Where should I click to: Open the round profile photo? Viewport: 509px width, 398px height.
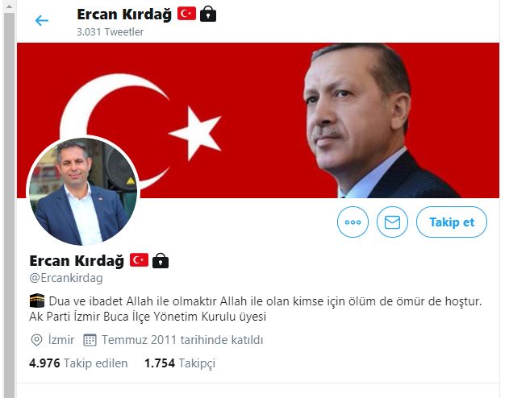pyautogui.click(x=83, y=191)
